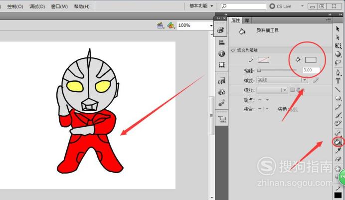Switch to the 属性 tab
Viewport: 345px width, 200px height.
(235, 20)
